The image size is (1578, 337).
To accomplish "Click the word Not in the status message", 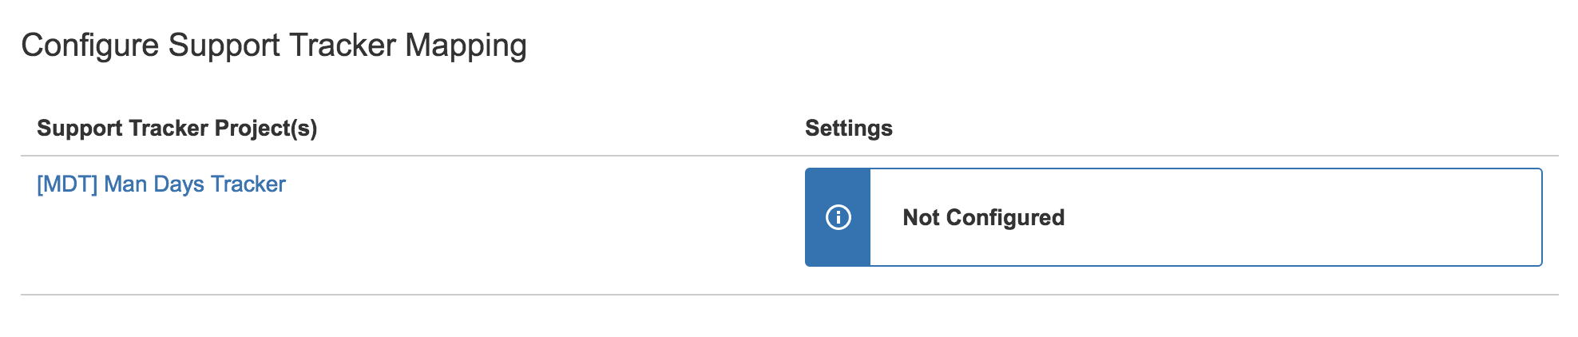I will (x=921, y=217).
